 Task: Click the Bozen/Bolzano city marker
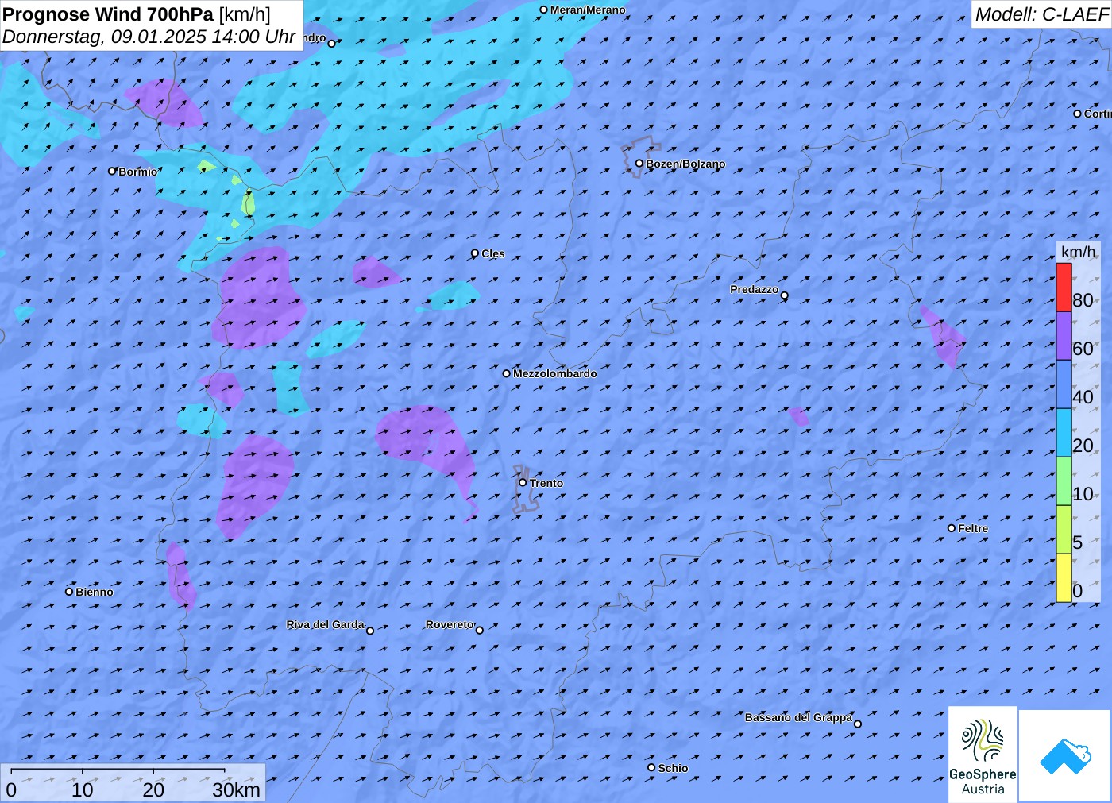pyautogui.click(x=639, y=164)
